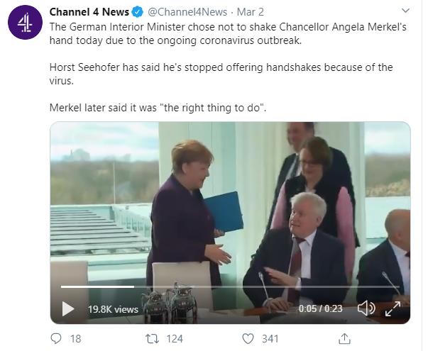Image resolution: width=428 pixels, height=351 pixels.
Task: Click the 341 likes count
Action: click(x=270, y=339)
